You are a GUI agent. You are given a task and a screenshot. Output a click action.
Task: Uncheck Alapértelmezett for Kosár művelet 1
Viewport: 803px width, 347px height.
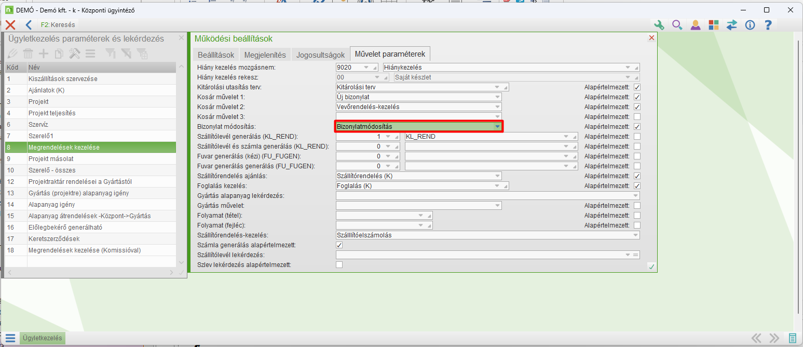coord(637,97)
